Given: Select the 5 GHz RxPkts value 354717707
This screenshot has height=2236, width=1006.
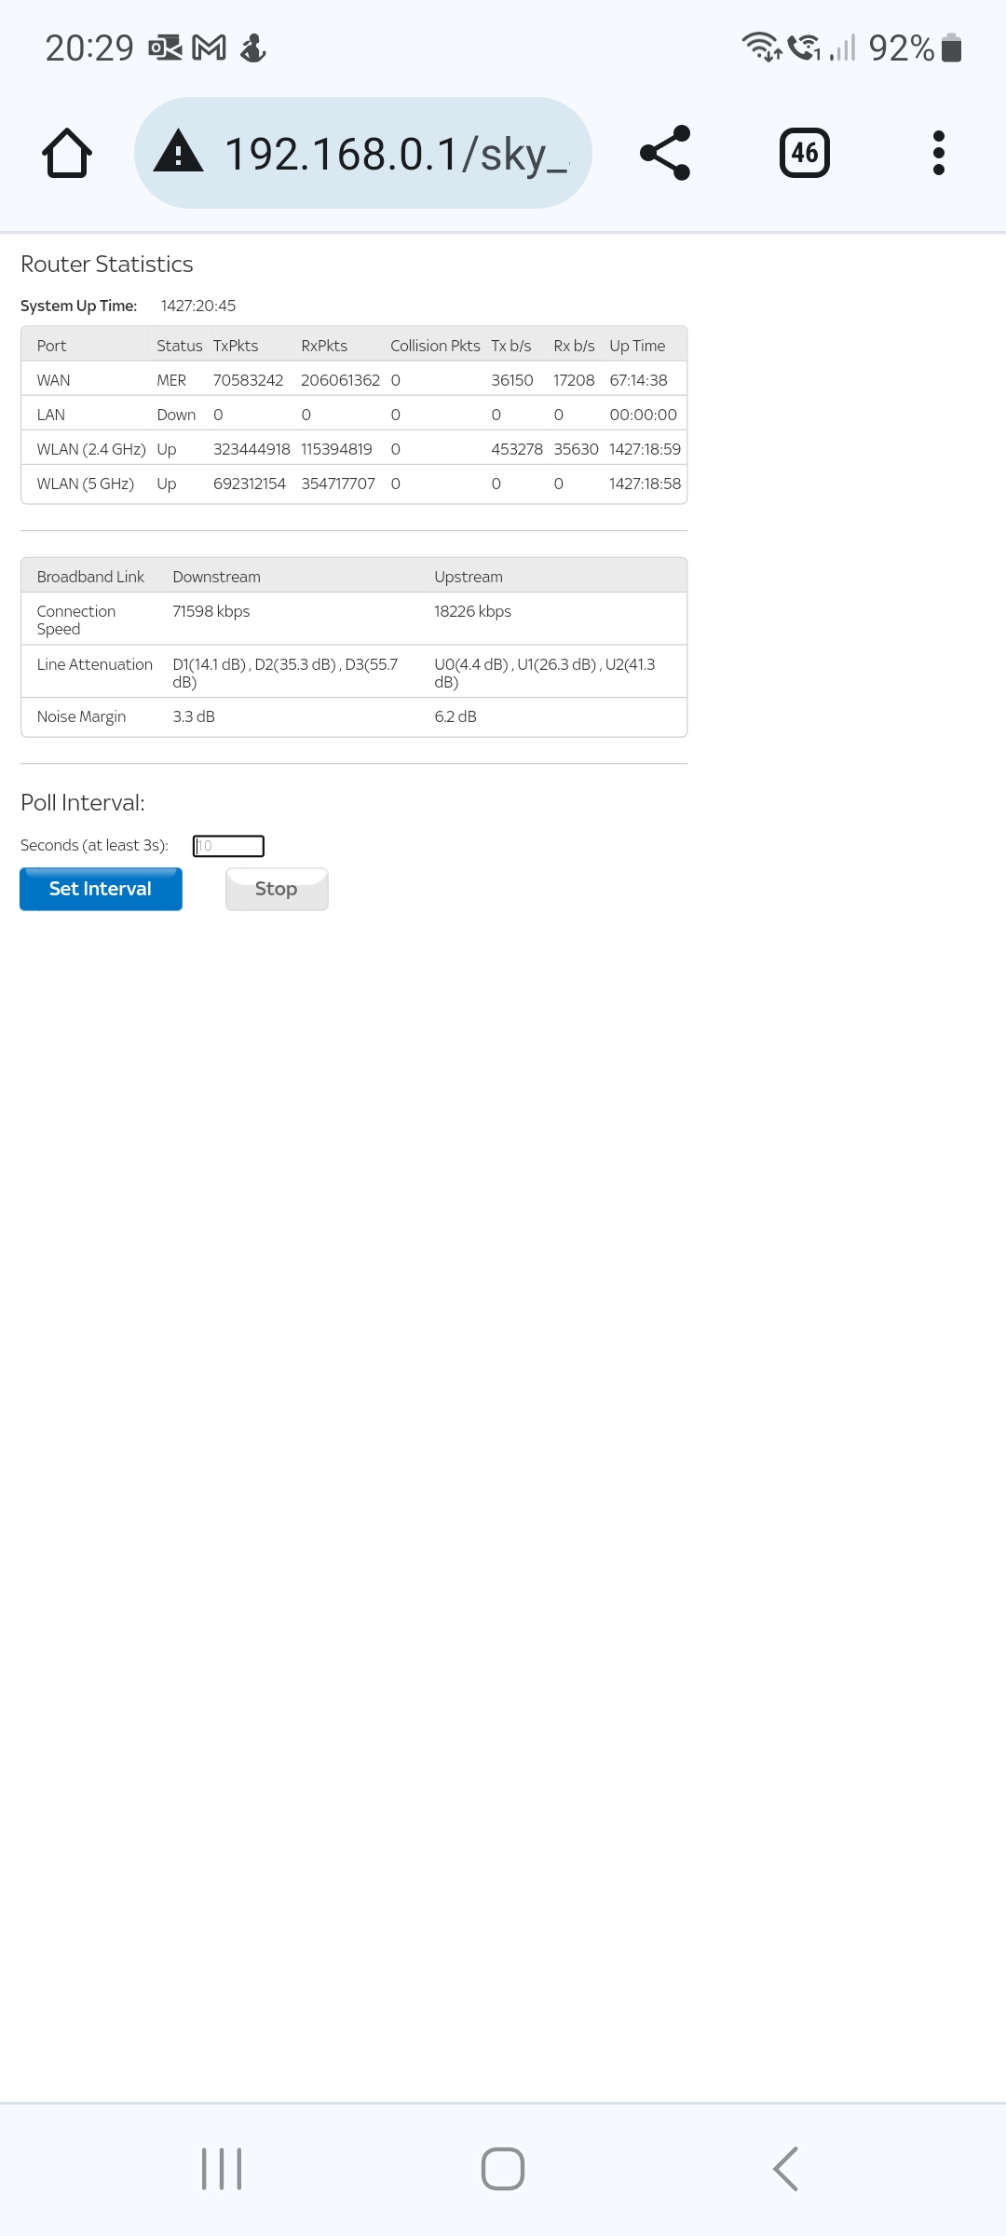Looking at the screenshot, I should click(338, 484).
